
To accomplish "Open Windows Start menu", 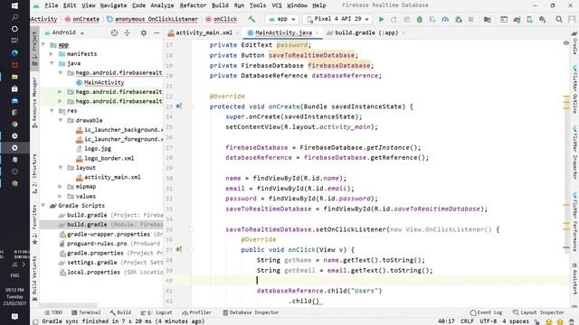I will click(x=14, y=5).
